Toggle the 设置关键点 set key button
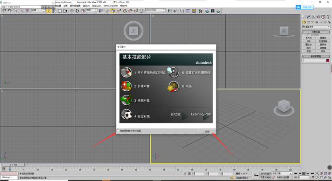332x181 pixels. [266, 177]
